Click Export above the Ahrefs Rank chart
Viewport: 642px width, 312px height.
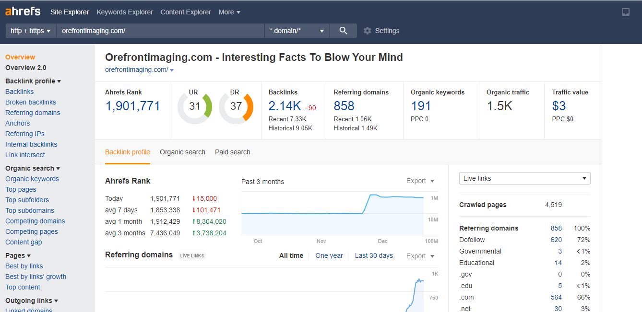(x=420, y=181)
